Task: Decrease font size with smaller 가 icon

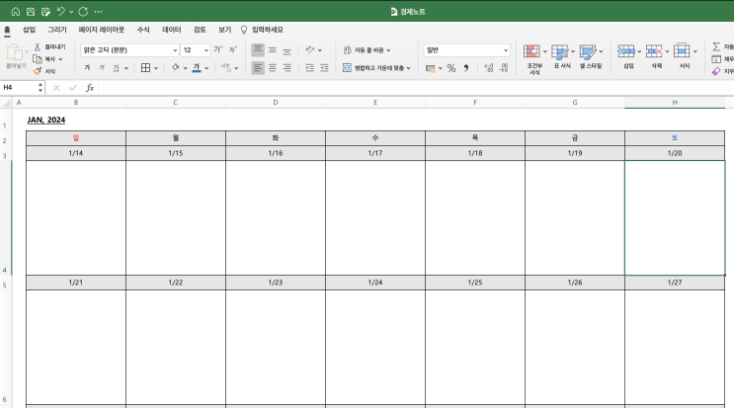Action: pyautogui.click(x=233, y=49)
